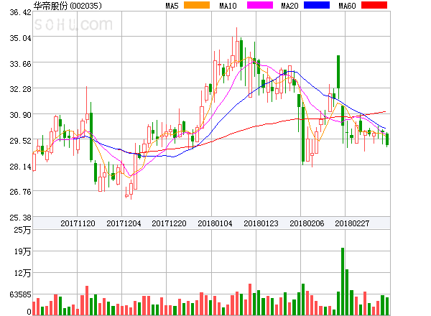Click the tallest green volume bar

click(x=343, y=282)
